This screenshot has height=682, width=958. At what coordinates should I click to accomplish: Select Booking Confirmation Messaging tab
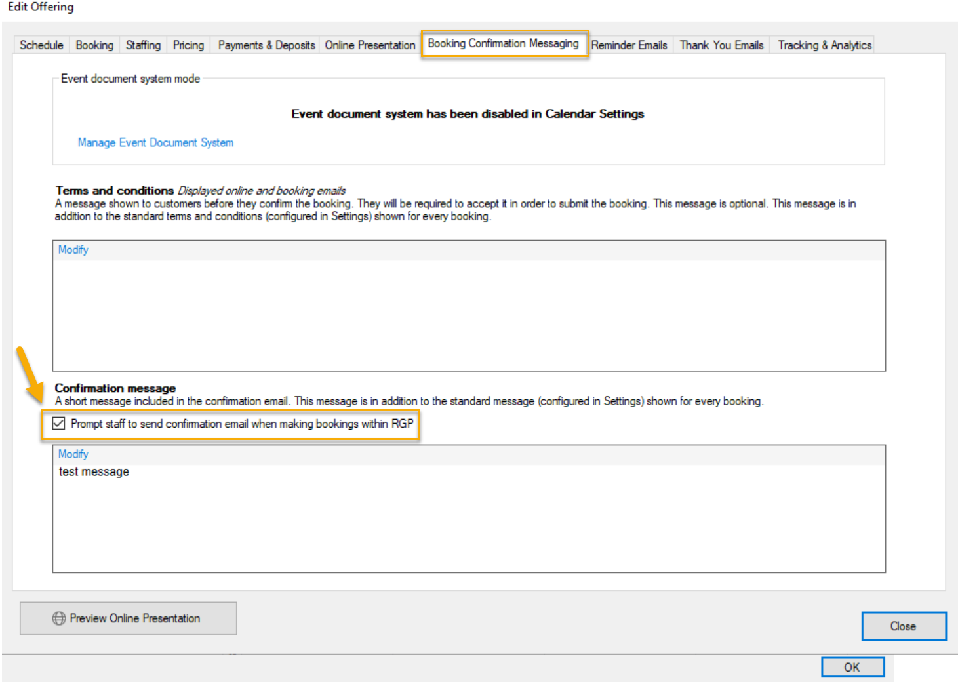[x=504, y=43]
